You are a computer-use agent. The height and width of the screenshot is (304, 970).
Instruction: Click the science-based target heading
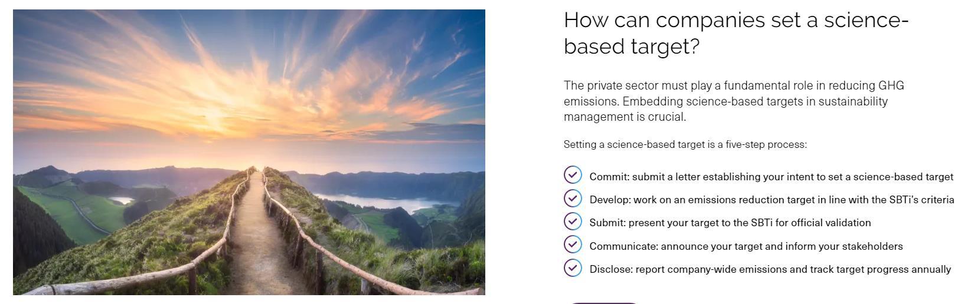click(735, 33)
